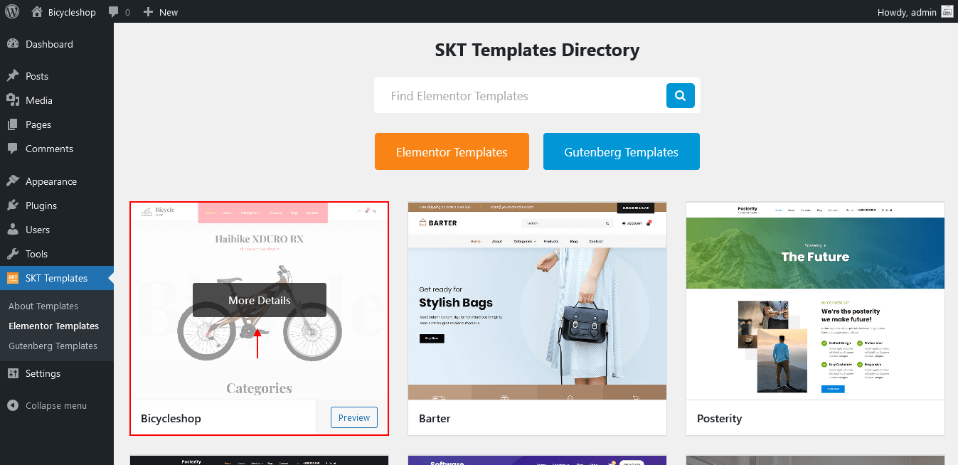Open the Barter template thumbnail
This screenshot has width=958, height=465.
pyautogui.click(x=538, y=301)
